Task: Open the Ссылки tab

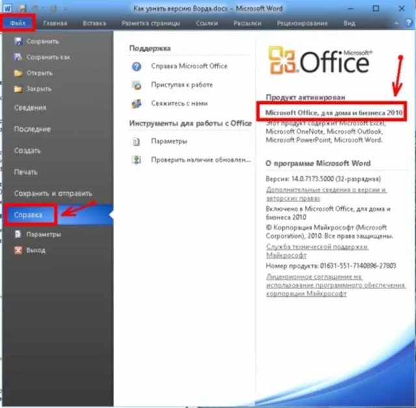Action: pyautogui.click(x=207, y=23)
